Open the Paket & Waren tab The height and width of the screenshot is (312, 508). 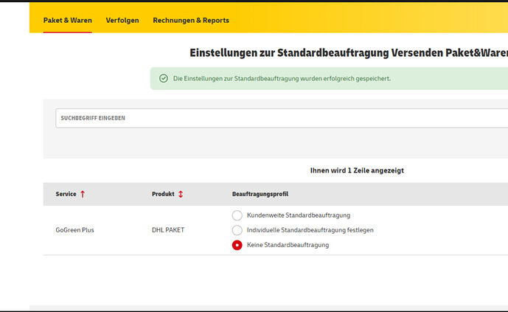67,21
